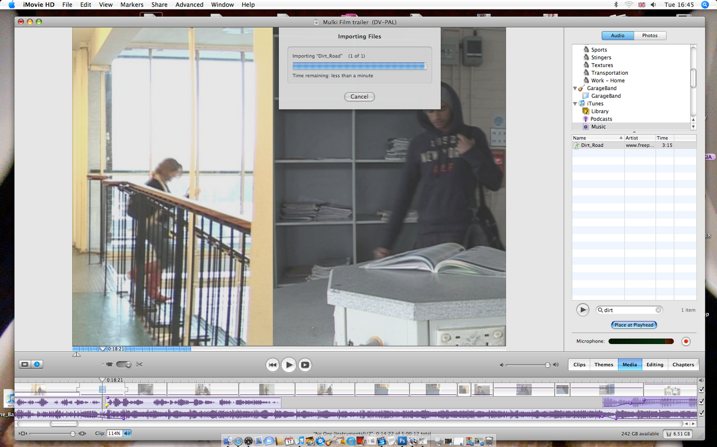Cancel the Dirt_Road file import
717x447 pixels.
point(359,97)
